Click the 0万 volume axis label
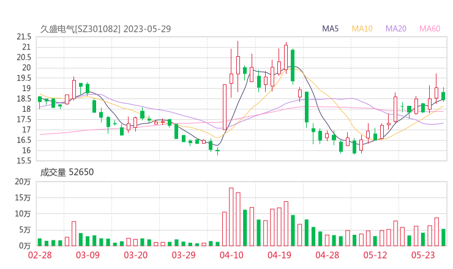 (25, 246)
